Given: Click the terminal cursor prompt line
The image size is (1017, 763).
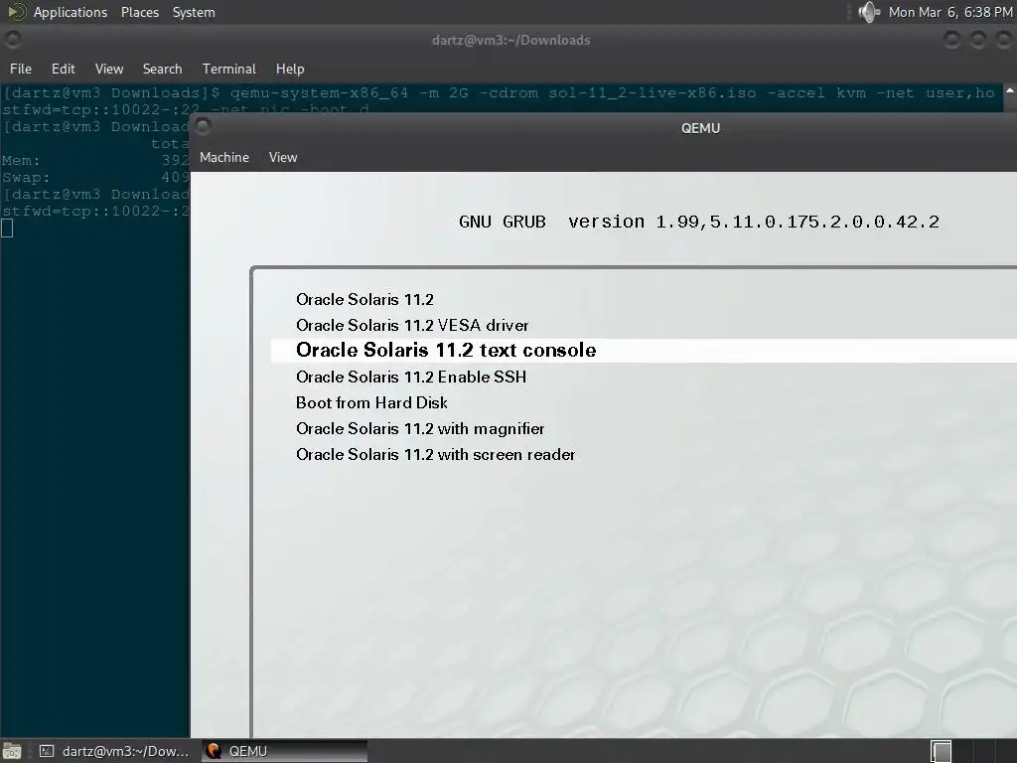Looking at the screenshot, I should click(7, 228).
